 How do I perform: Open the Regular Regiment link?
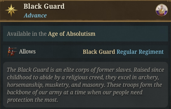[x=140, y=52]
